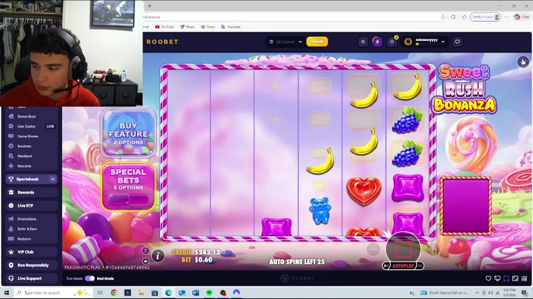The width and height of the screenshot is (533, 299).
Task: Toggle the fullscreen brackets icon
Action: [x=506, y=279]
